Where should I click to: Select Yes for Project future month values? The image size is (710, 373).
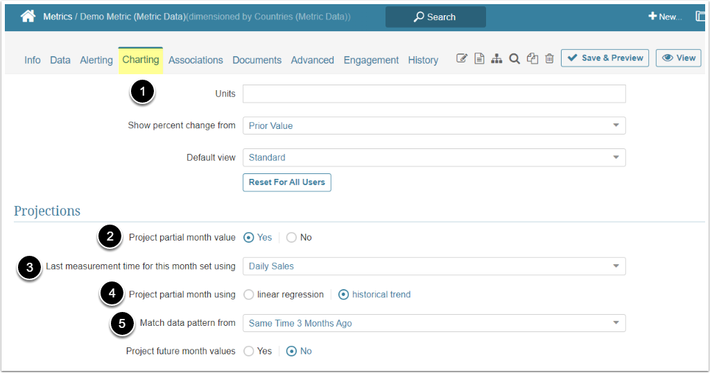(249, 352)
